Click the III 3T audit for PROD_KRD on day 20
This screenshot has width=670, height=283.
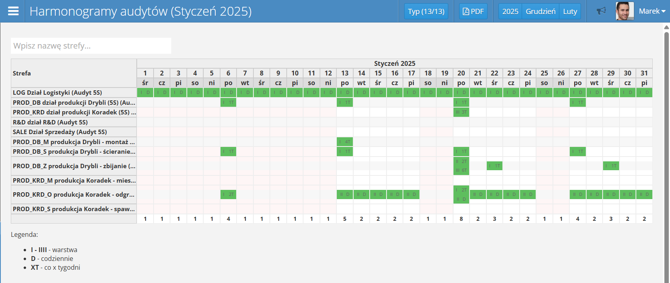[x=461, y=112]
